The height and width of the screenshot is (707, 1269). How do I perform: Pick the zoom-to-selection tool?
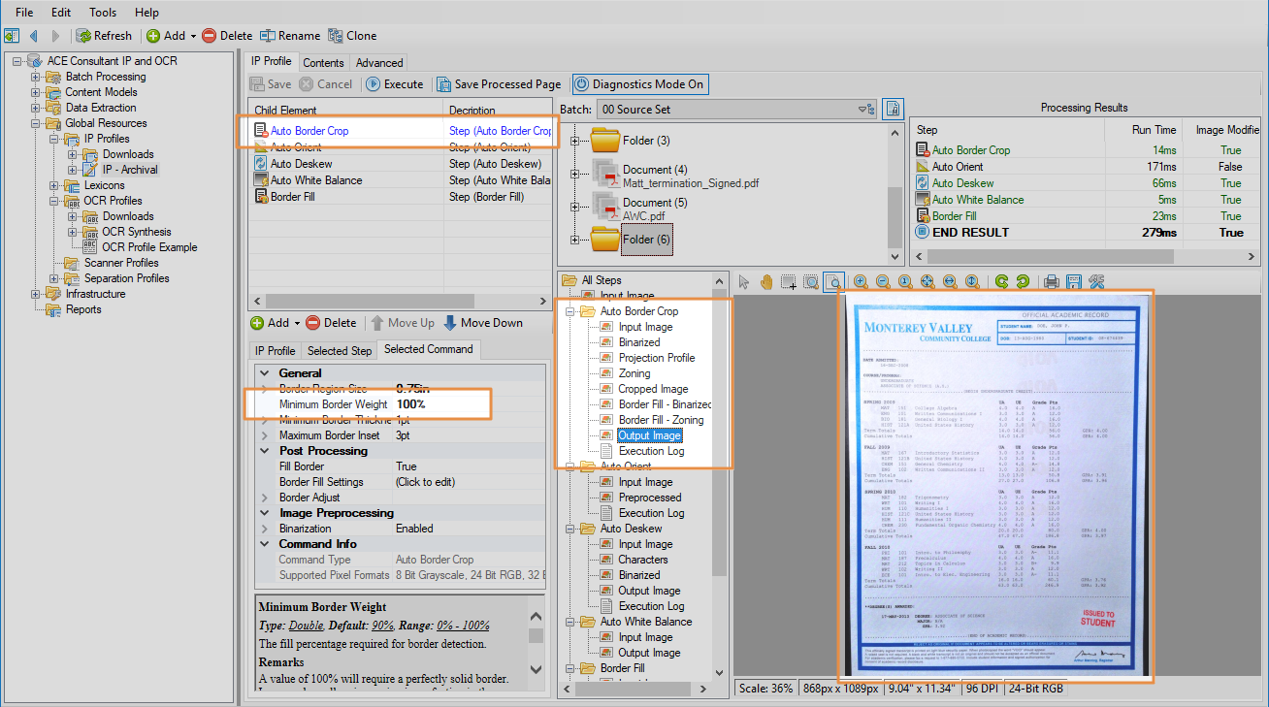point(811,282)
